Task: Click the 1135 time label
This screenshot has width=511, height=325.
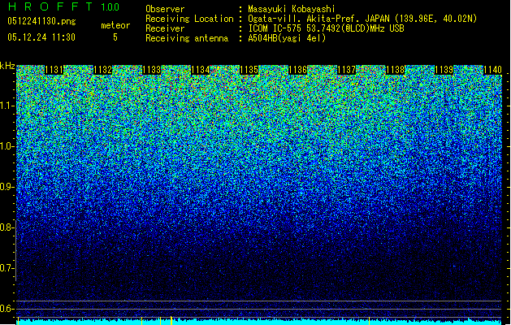Action: pyautogui.click(x=249, y=70)
